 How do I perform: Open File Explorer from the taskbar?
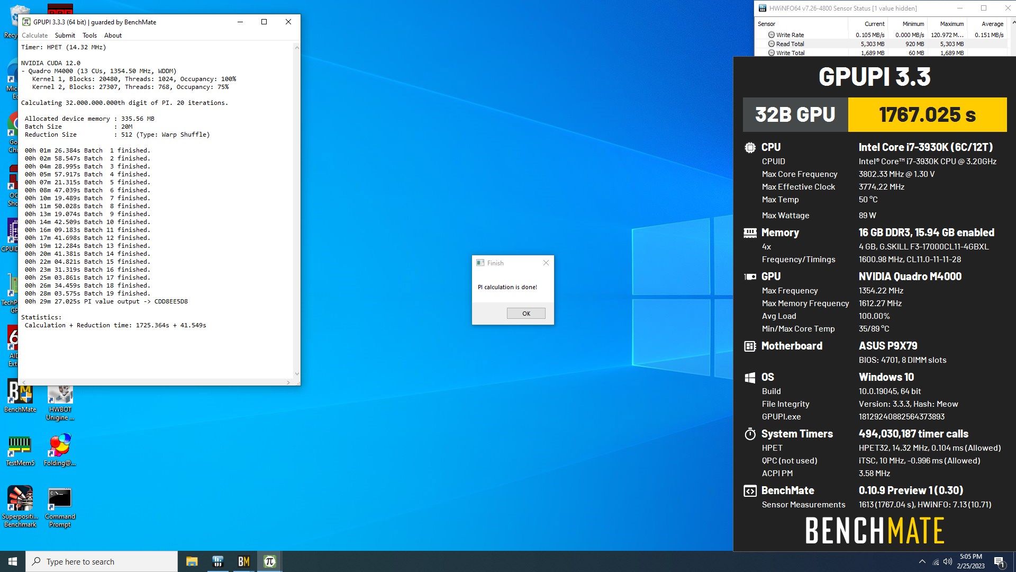192,561
